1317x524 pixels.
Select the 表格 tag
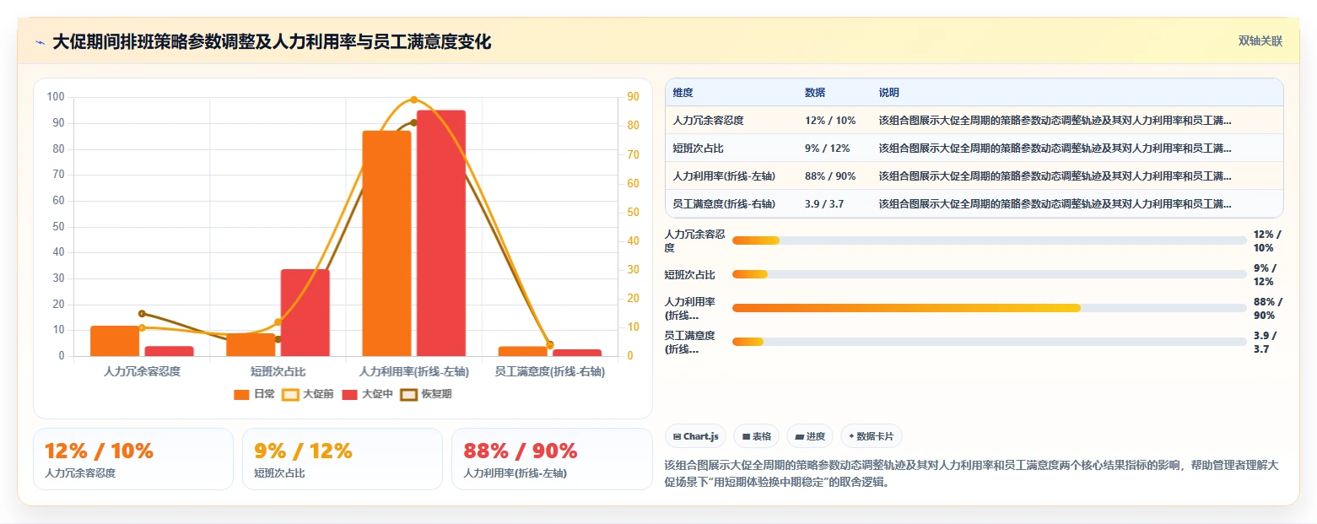click(756, 436)
